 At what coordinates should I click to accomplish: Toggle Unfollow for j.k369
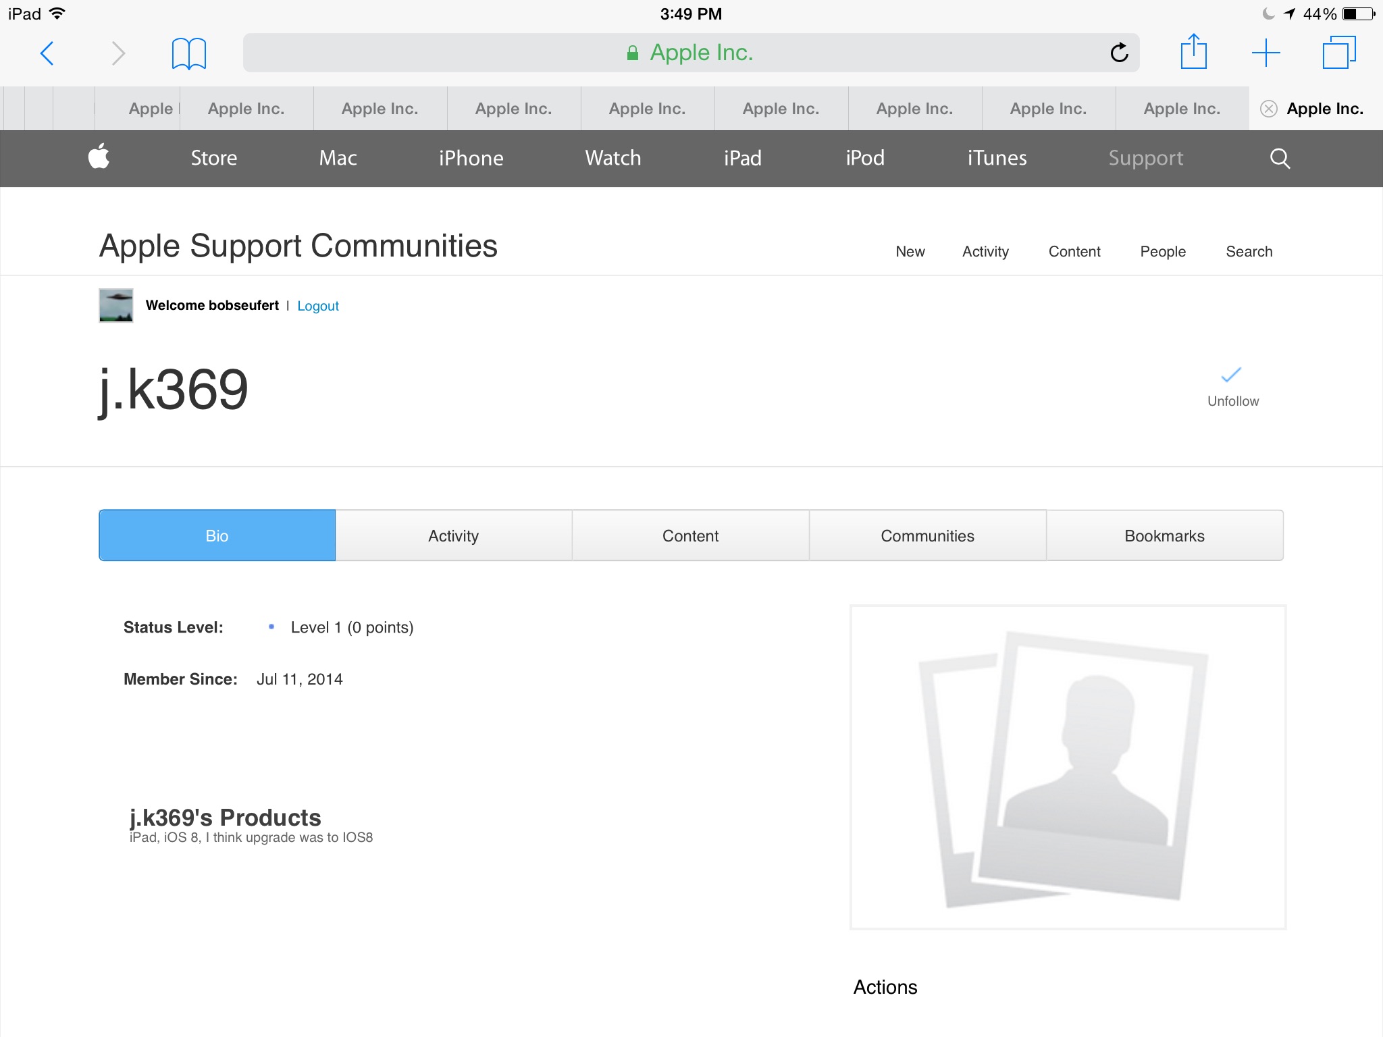coord(1232,387)
